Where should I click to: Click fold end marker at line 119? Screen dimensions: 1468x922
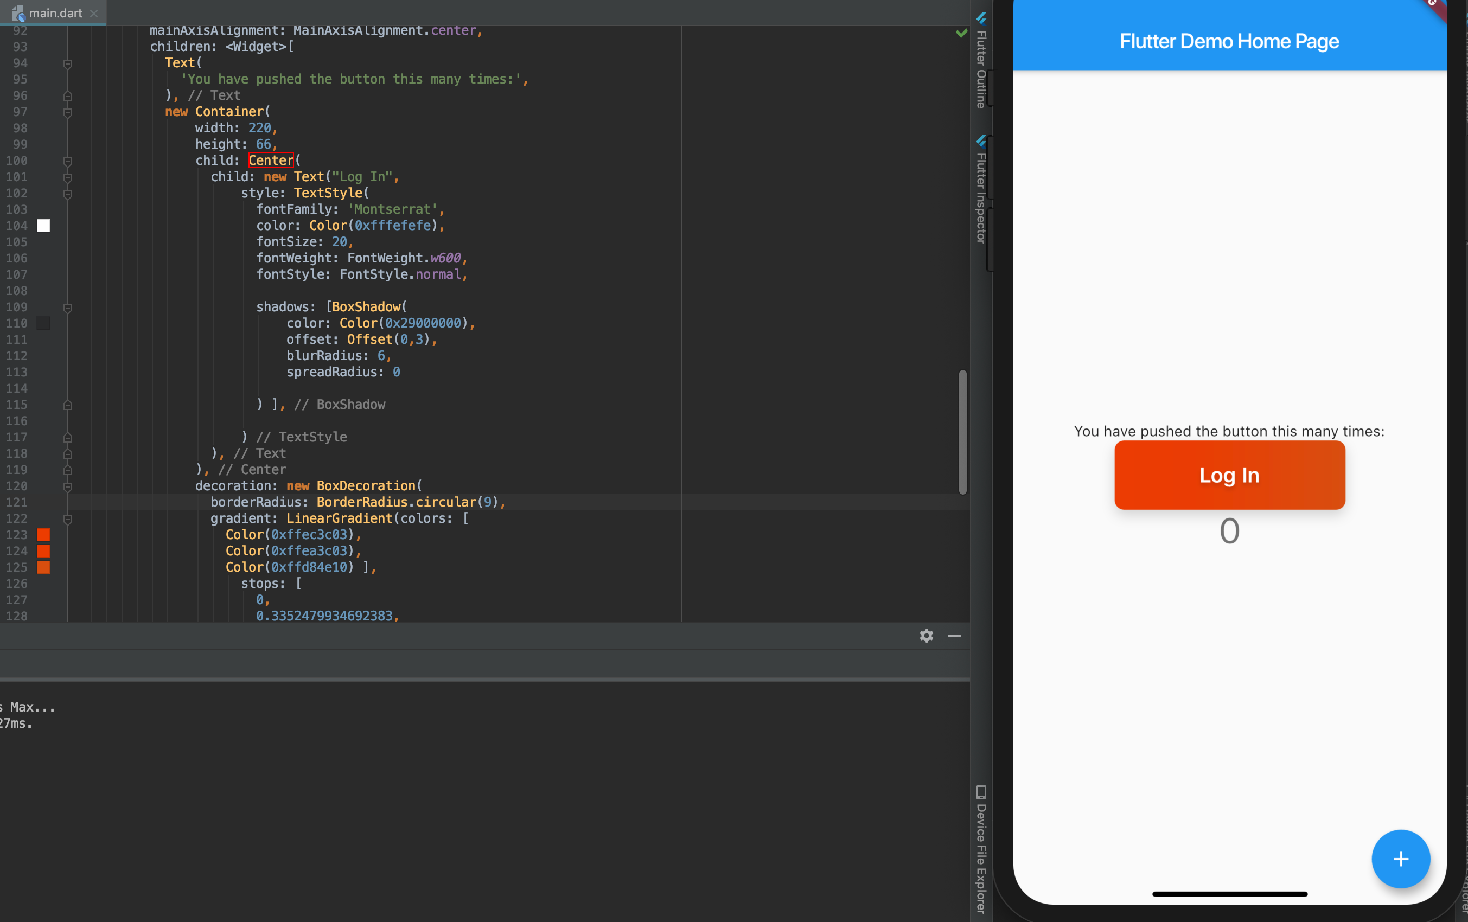click(x=68, y=470)
